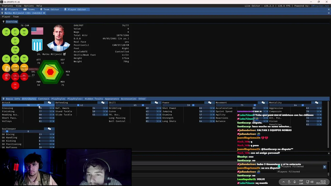Open volume control in the system tray
Screen dimensions: 331x186
[x=312, y=182]
